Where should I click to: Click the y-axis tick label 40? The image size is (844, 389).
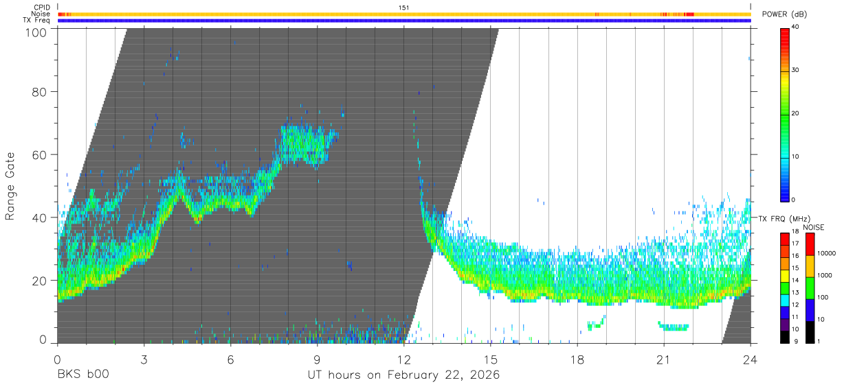tap(41, 217)
